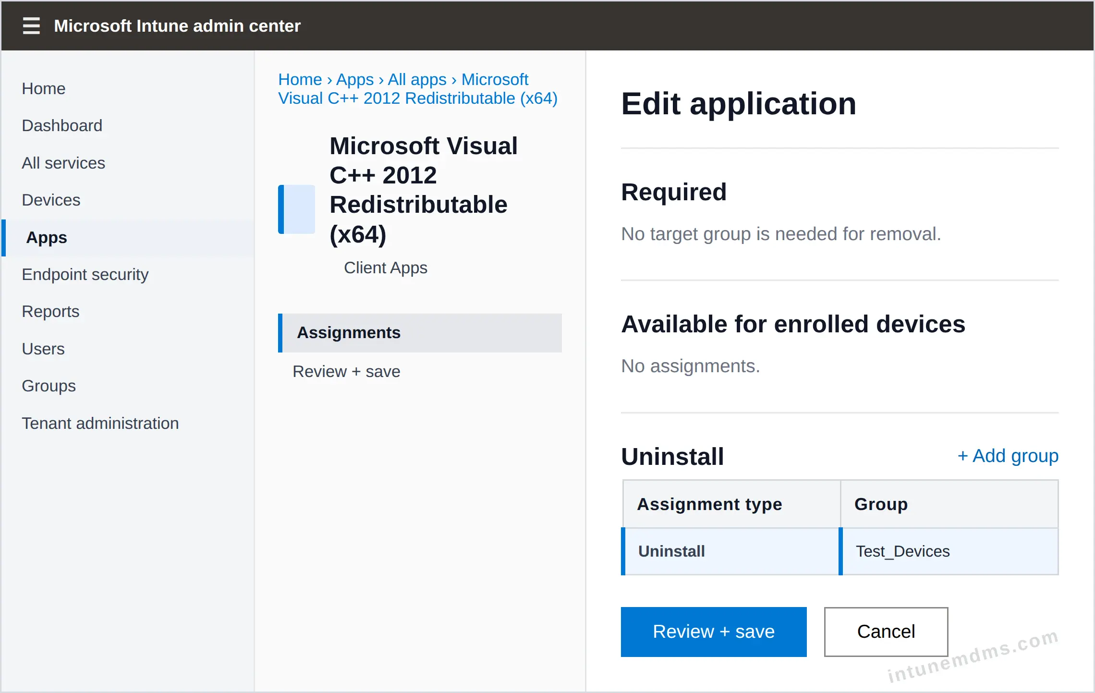The height and width of the screenshot is (693, 1095).
Task: Open the Dashboard page
Action: coord(62,125)
